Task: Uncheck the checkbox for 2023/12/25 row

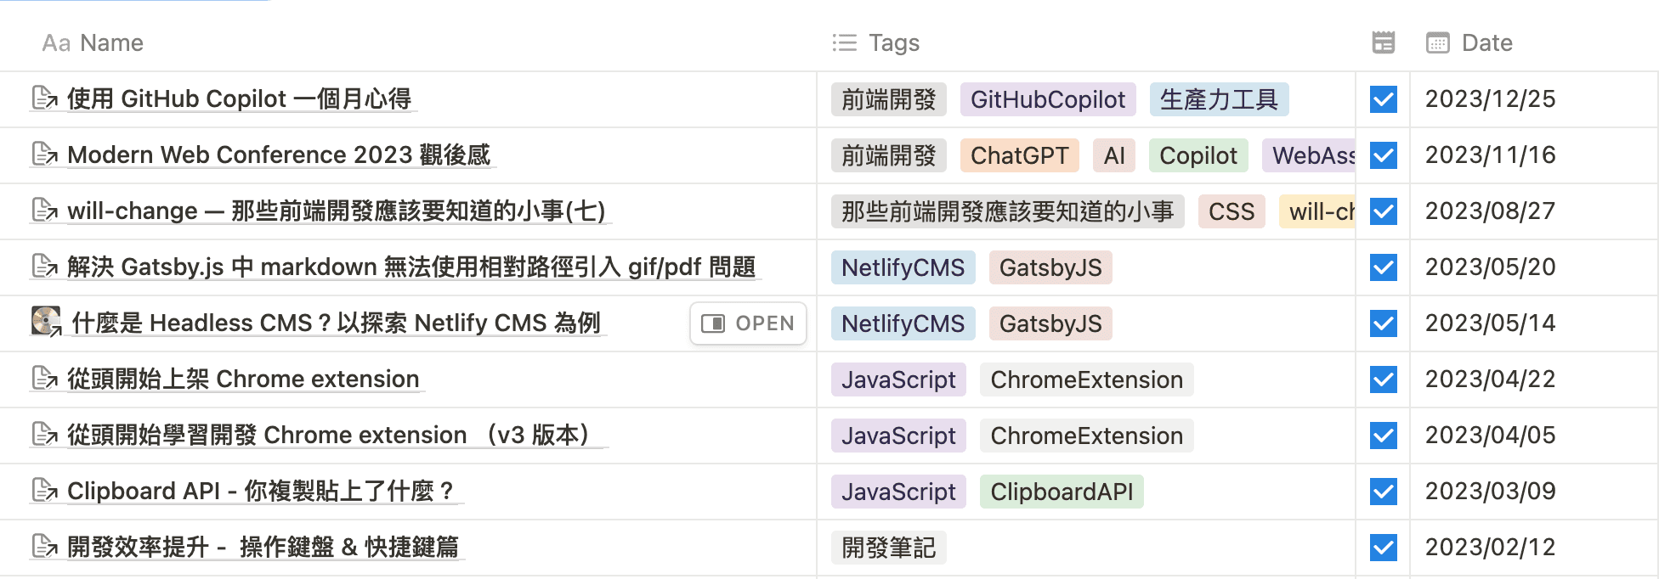Action: tap(1383, 99)
